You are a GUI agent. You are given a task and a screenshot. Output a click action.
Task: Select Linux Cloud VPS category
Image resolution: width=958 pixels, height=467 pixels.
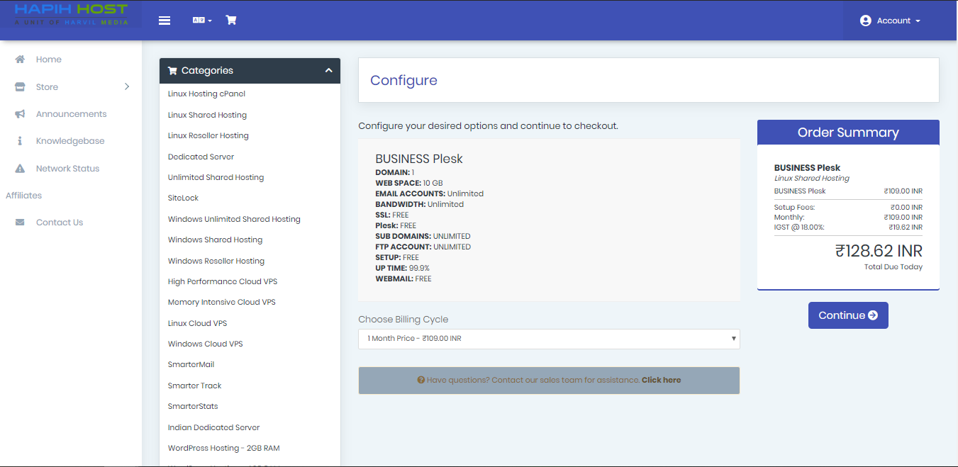(198, 323)
